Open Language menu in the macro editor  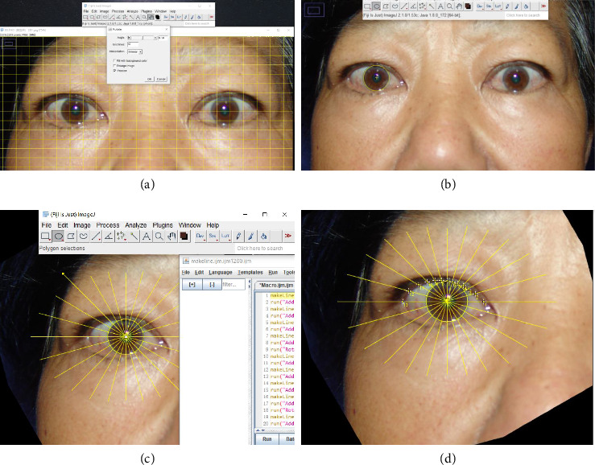click(x=221, y=273)
